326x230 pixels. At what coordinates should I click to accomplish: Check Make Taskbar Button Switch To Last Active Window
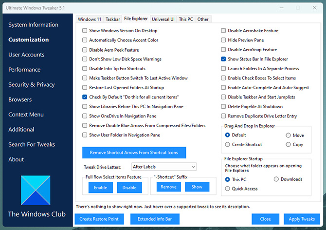click(x=85, y=78)
